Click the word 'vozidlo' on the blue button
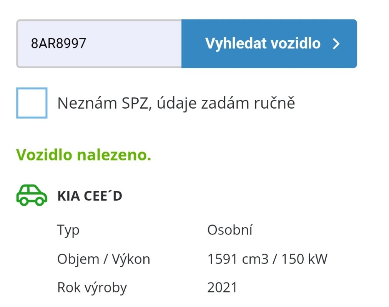 (x=296, y=44)
